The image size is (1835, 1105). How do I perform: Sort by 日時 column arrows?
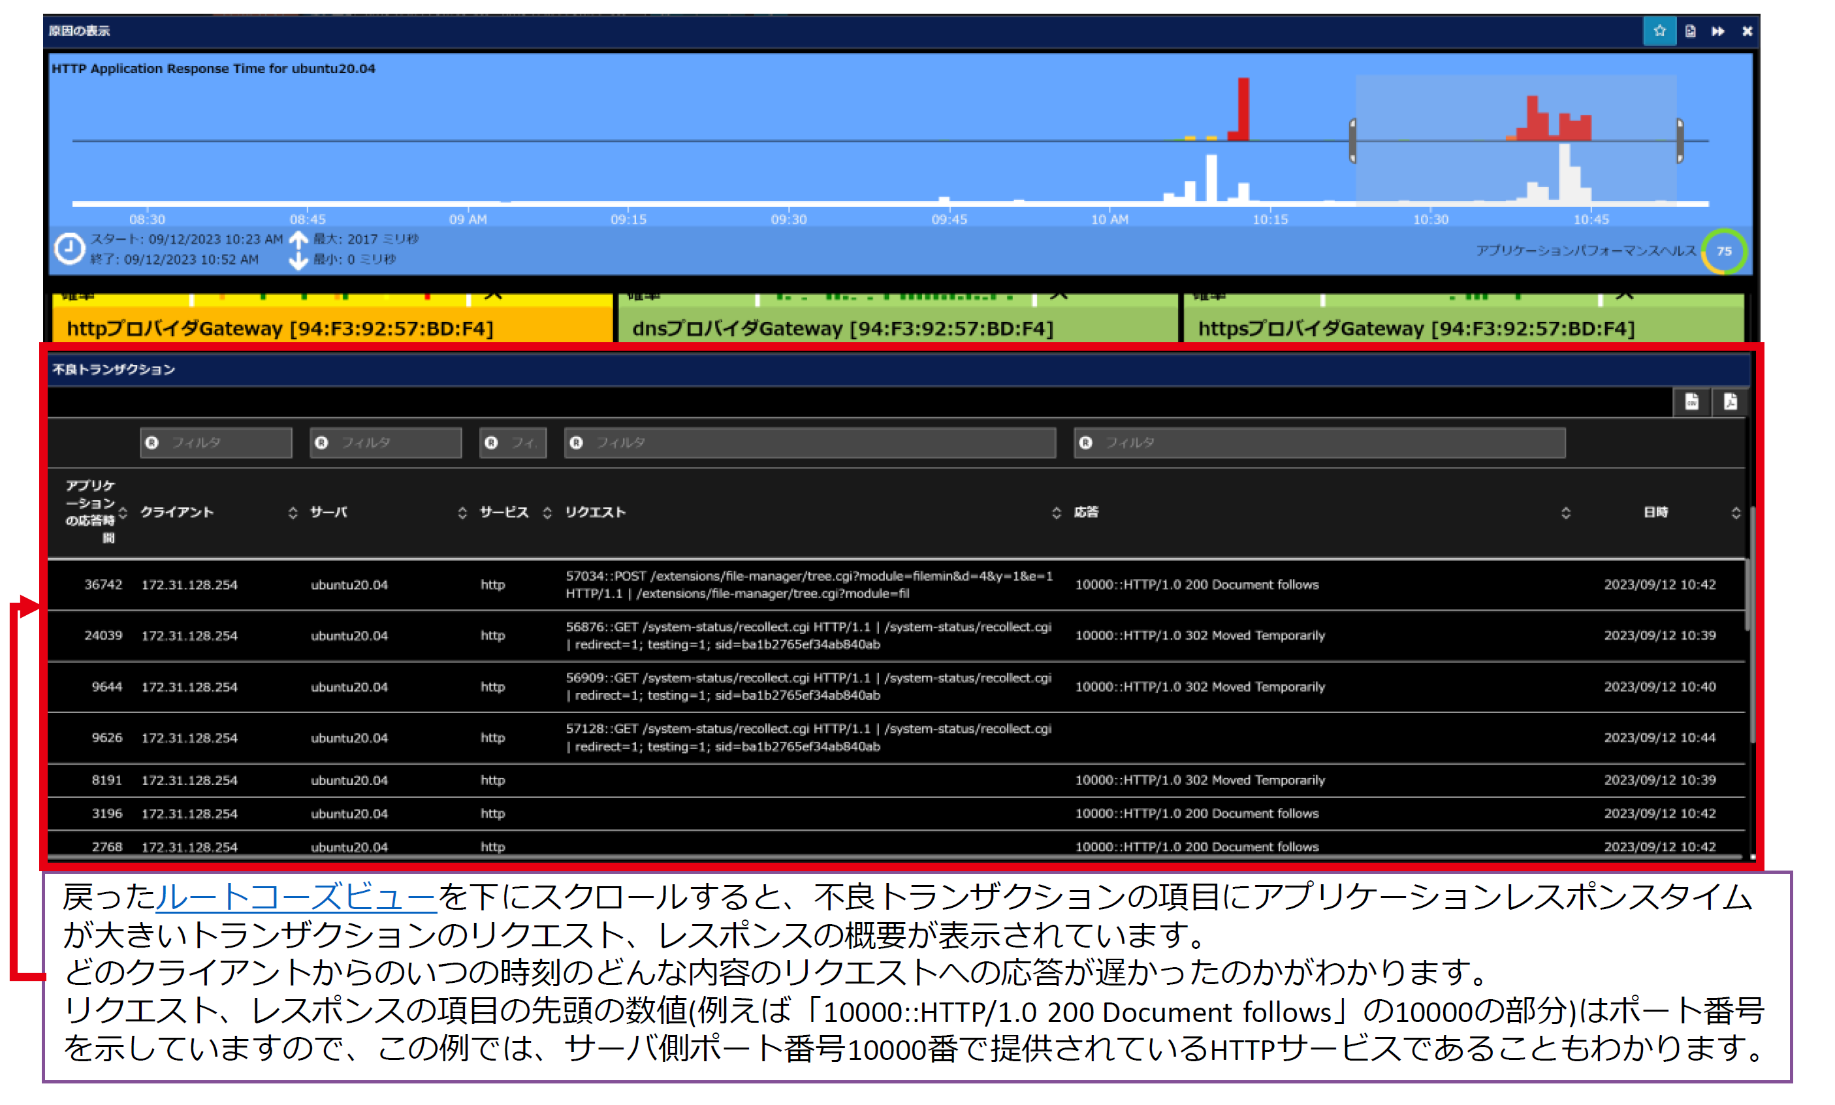click(1735, 513)
